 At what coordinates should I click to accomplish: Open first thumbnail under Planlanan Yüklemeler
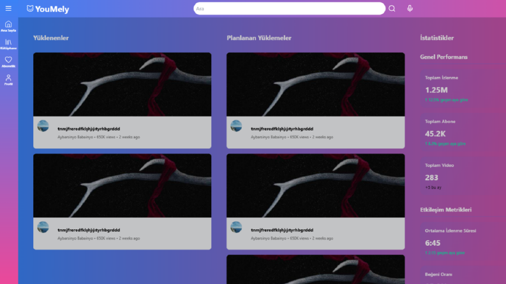click(316, 84)
